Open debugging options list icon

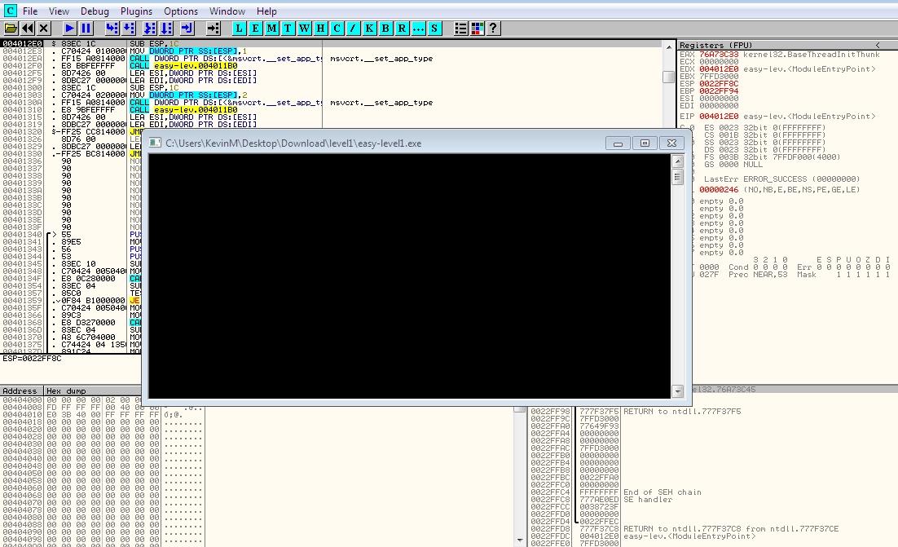point(460,28)
